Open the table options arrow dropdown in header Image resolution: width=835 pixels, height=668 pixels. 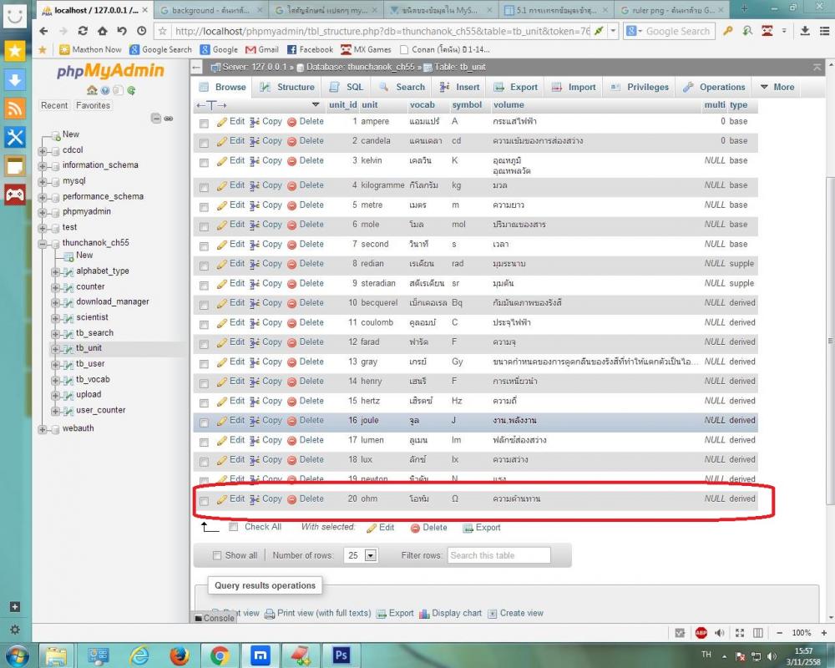[x=316, y=104]
